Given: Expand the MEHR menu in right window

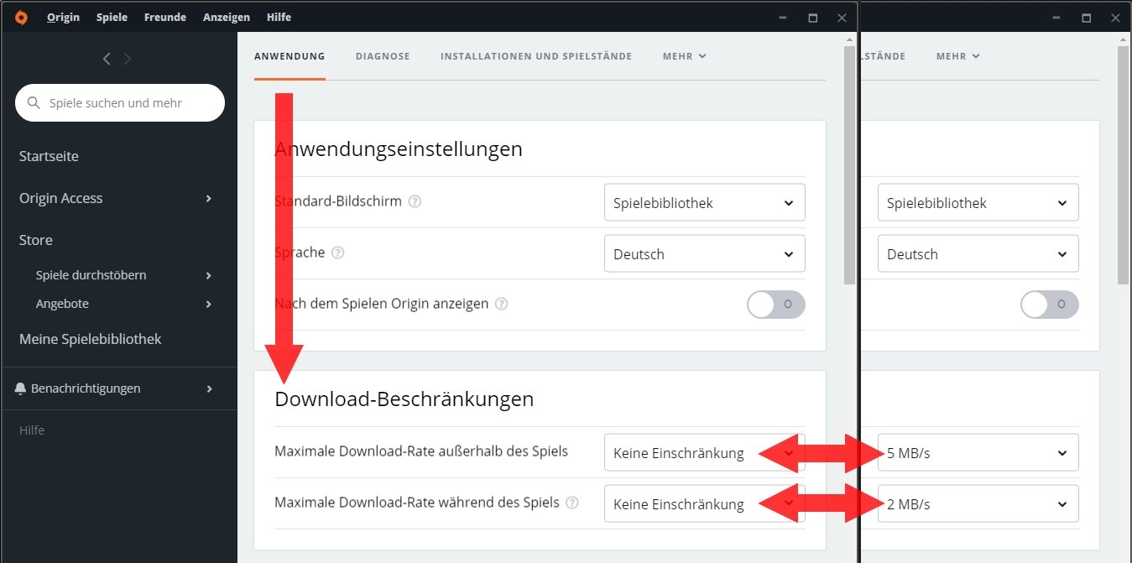Looking at the screenshot, I should click(958, 56).
